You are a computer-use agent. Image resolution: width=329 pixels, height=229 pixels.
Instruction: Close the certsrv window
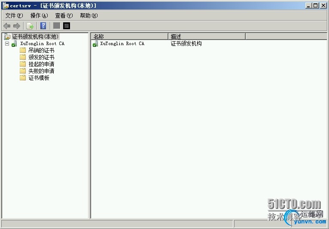323,6
